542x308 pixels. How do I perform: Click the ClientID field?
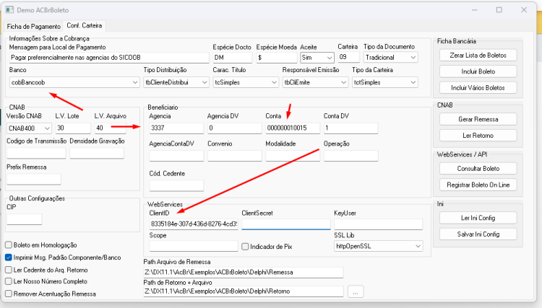[x=194, y=224]
